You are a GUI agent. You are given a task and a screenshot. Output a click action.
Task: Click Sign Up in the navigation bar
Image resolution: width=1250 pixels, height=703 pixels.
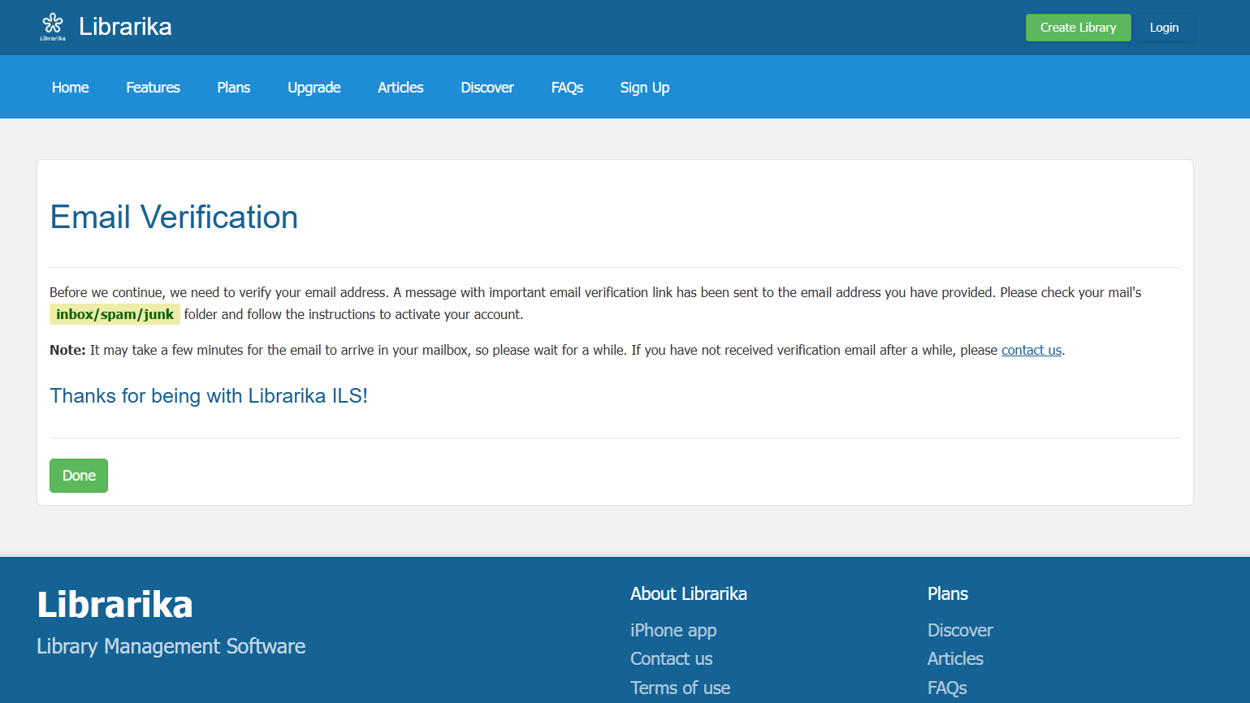(x=645, y=88)
